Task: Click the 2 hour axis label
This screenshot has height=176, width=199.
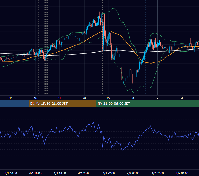Action: pyautogui.click(x=157, y=98)
